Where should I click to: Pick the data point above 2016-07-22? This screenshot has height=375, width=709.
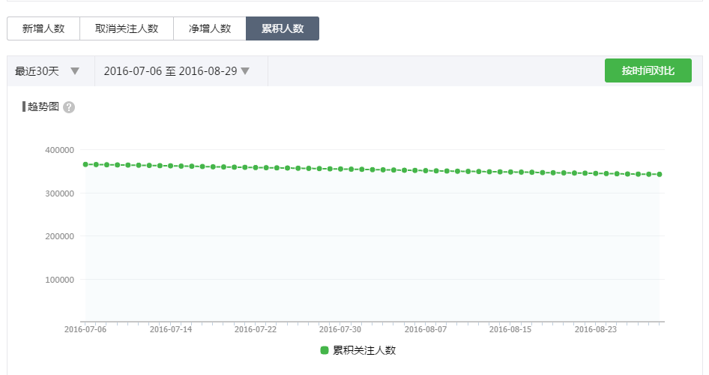click(256, 167)
